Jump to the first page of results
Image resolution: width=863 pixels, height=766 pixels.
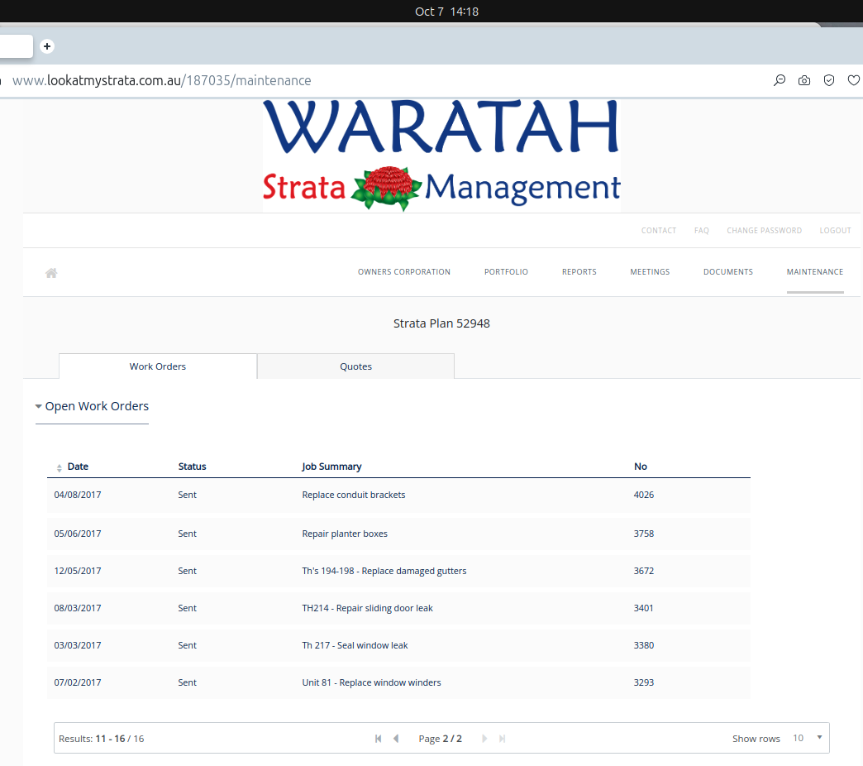[378, 739]
